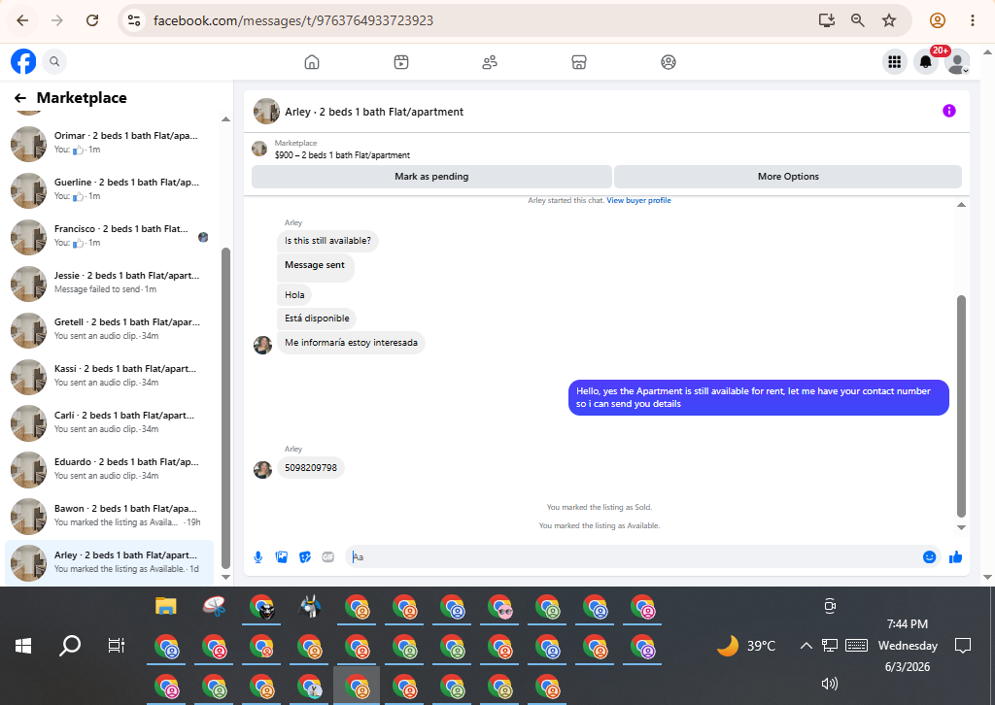
Task: Record a voice clip with microphone
Action: 258,557
